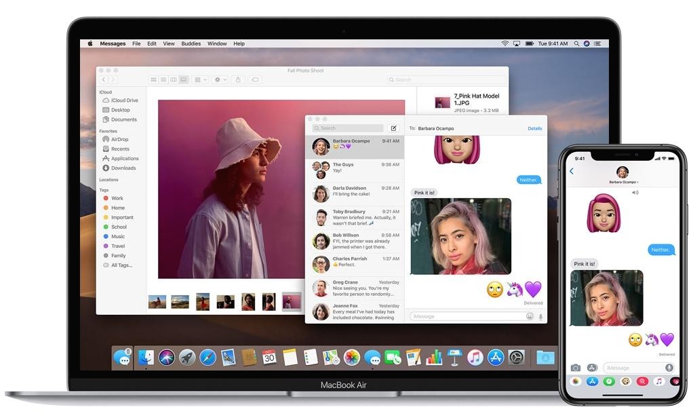Open the File menu

136,44
